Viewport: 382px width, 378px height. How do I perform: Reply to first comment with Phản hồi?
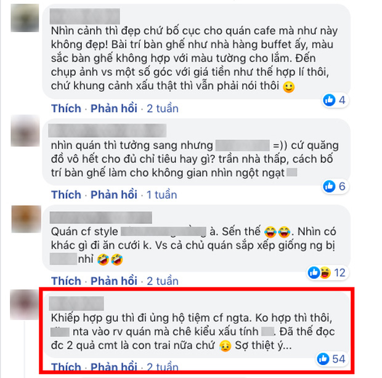(114, 108)
